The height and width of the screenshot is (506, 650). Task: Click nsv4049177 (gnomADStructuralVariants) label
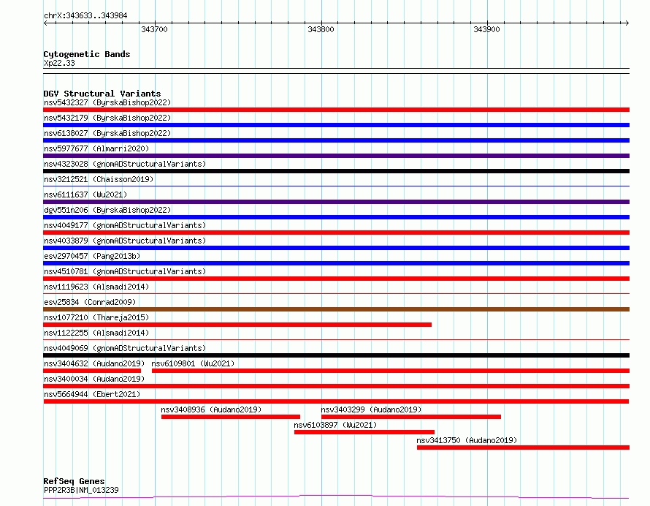pyautogui.click(x=125, y=225)
